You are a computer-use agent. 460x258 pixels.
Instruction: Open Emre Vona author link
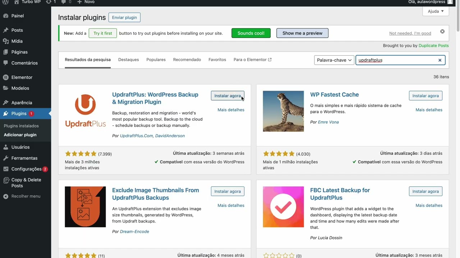(x=328, y=122)
